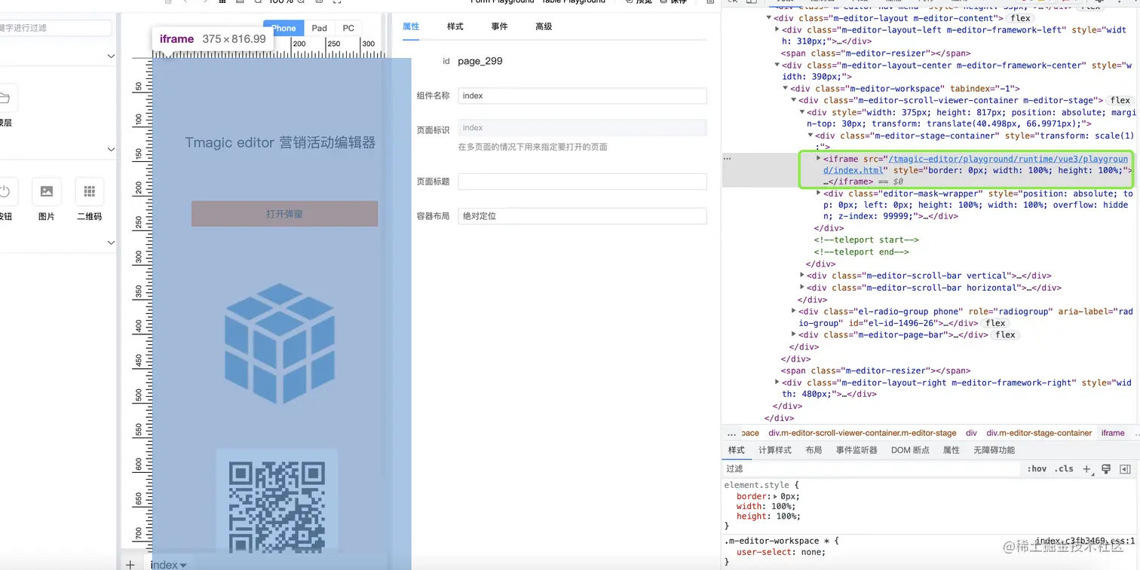Viewport: 1140px width, 570px height.
Task: Click the ellipsis beside the iframe node
Action: point(728,159)
